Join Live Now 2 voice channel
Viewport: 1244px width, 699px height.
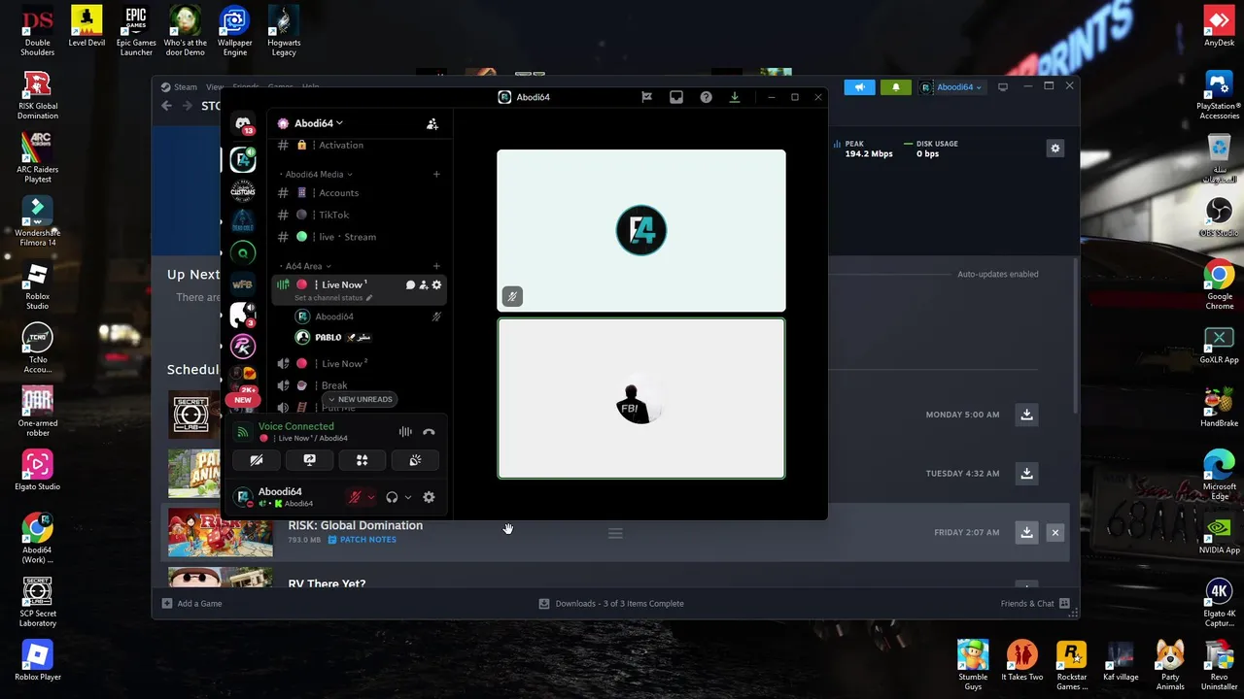[x=359, y=363]
